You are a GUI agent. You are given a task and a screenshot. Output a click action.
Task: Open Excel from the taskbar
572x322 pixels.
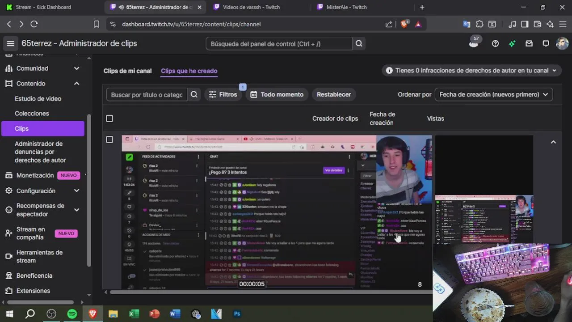[134, 314]
